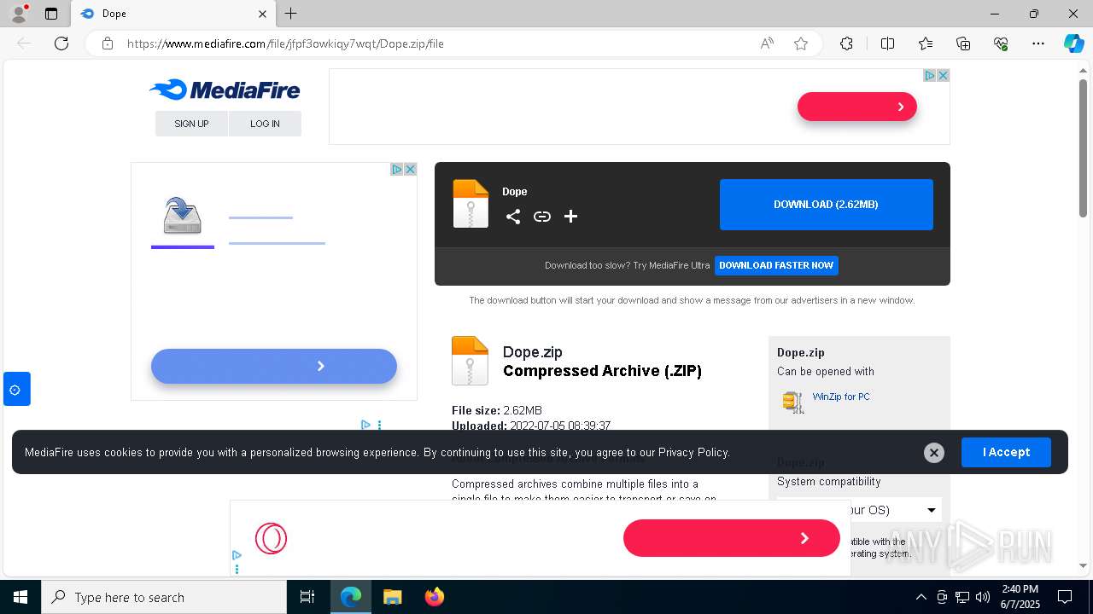Screen dimensions: 1093x614
Task: Click the LOG IN button
Action: pyautogui.click(x=265, y=124)
